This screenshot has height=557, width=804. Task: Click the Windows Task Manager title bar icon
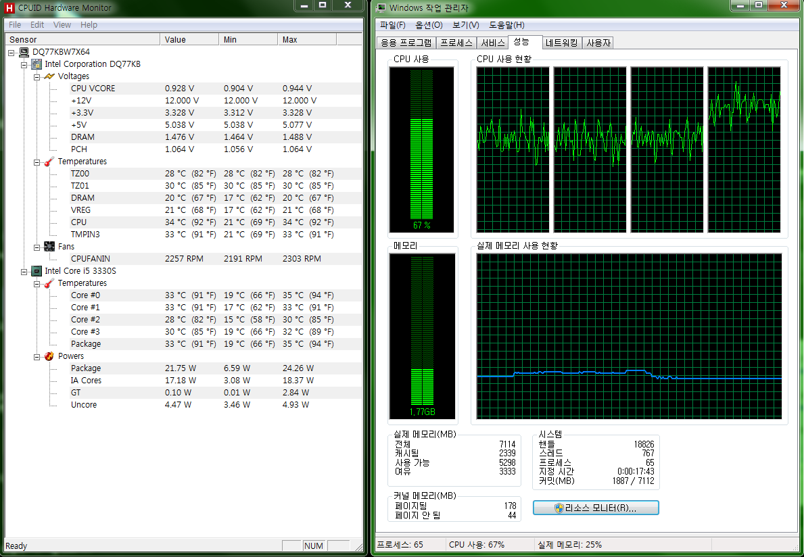click(381, 7)
